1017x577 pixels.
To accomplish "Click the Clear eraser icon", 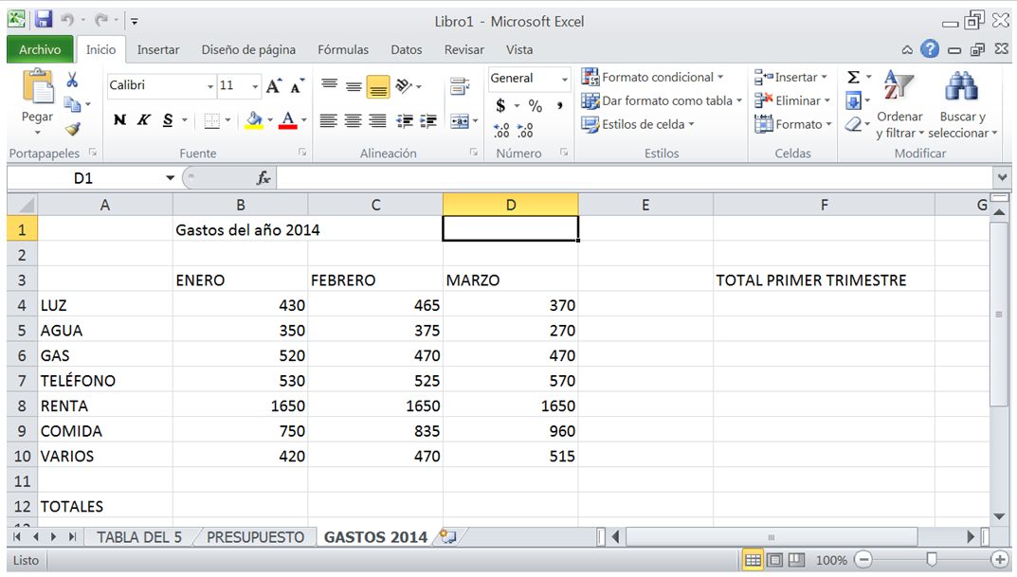I will click(x=854, y=124).
